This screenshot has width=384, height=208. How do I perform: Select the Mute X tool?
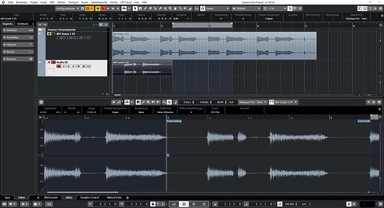pyautogui.click(x=165, y=8)
